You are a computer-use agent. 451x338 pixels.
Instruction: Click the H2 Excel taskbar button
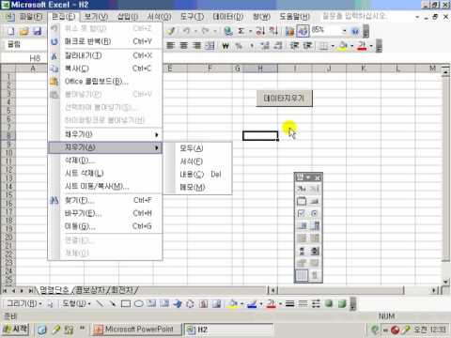pos(228,330)
